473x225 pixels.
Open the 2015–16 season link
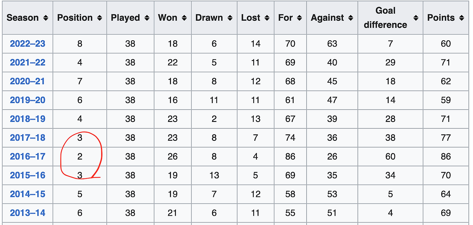[x=28, y=175]
